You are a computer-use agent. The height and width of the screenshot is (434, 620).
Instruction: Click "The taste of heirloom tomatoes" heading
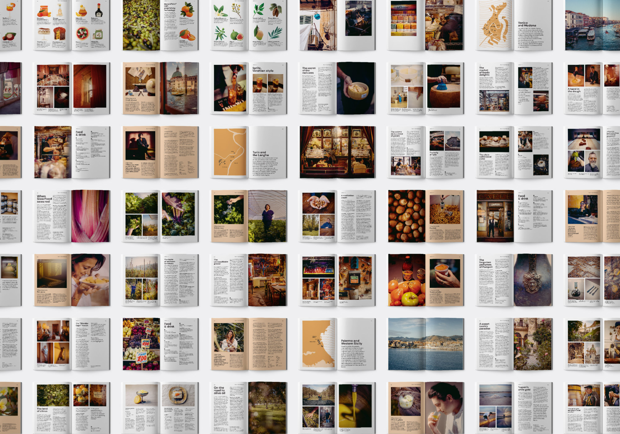coord(170,262)
